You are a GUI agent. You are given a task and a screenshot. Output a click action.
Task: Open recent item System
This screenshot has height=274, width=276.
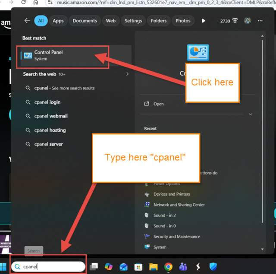[x=160, y=247]
